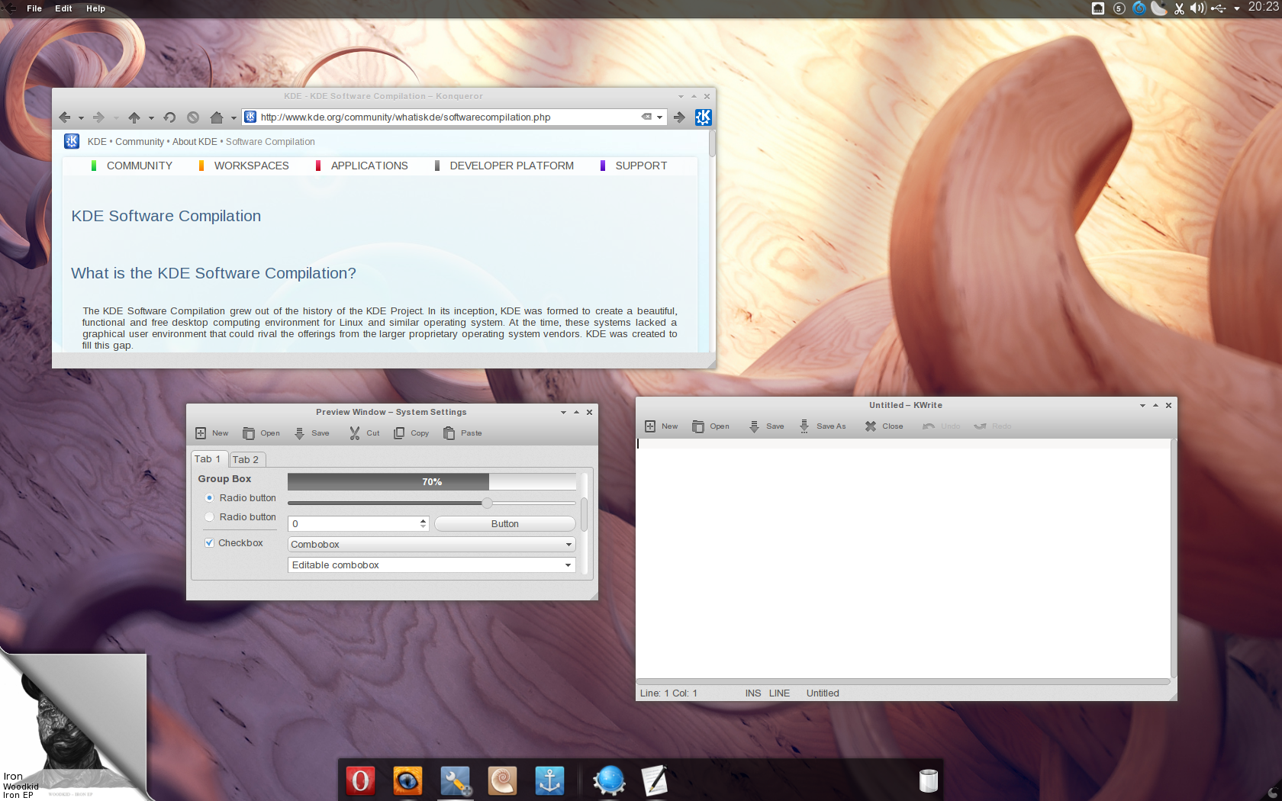Reload the page in Konqueror

(169, 117)
